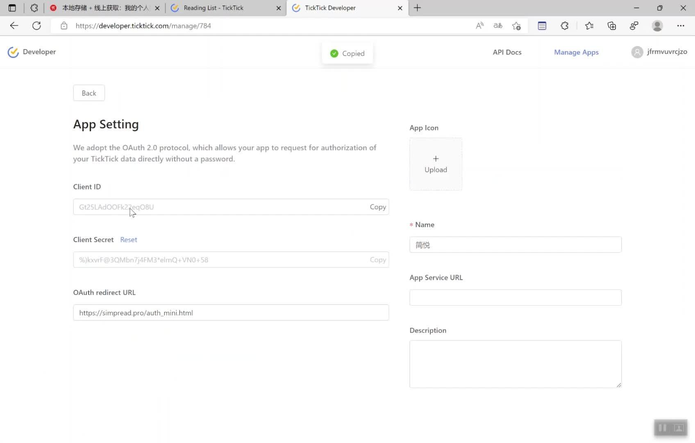
Task: Click the Description text area
Action: coord(516,364)
